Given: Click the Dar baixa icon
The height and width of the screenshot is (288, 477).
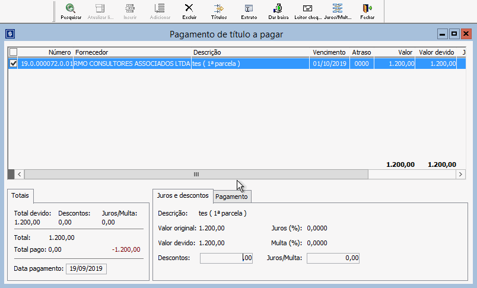Looking at the screenshot, I should coord(278,11).
